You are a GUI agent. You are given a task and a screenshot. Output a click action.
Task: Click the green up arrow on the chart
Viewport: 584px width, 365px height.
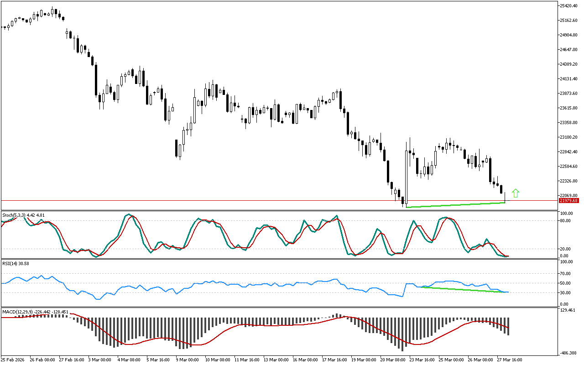pyautogui.click(x=516, y=193)
